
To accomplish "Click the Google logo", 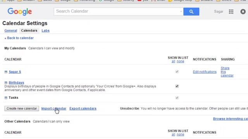I will (20, 12).
